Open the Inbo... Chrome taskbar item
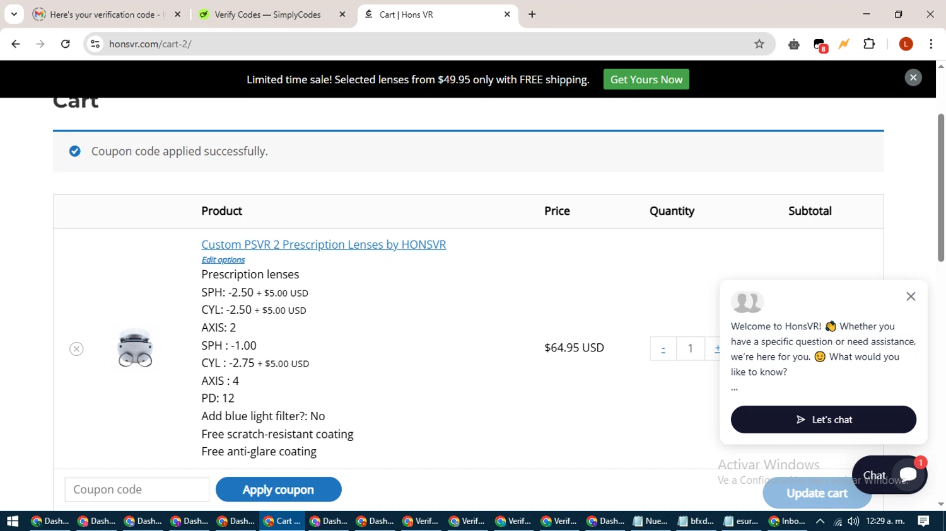Viewport: 946px width, 531px height. [x=788, y=521]
